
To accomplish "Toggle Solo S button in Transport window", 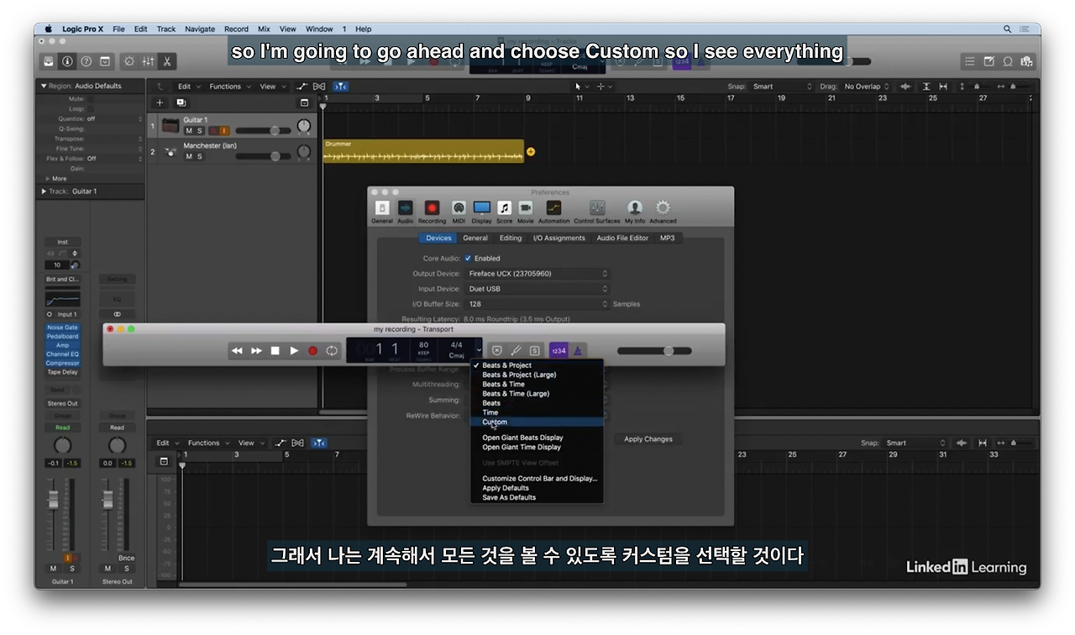I will pyautogui.click(x=534, y=350).
